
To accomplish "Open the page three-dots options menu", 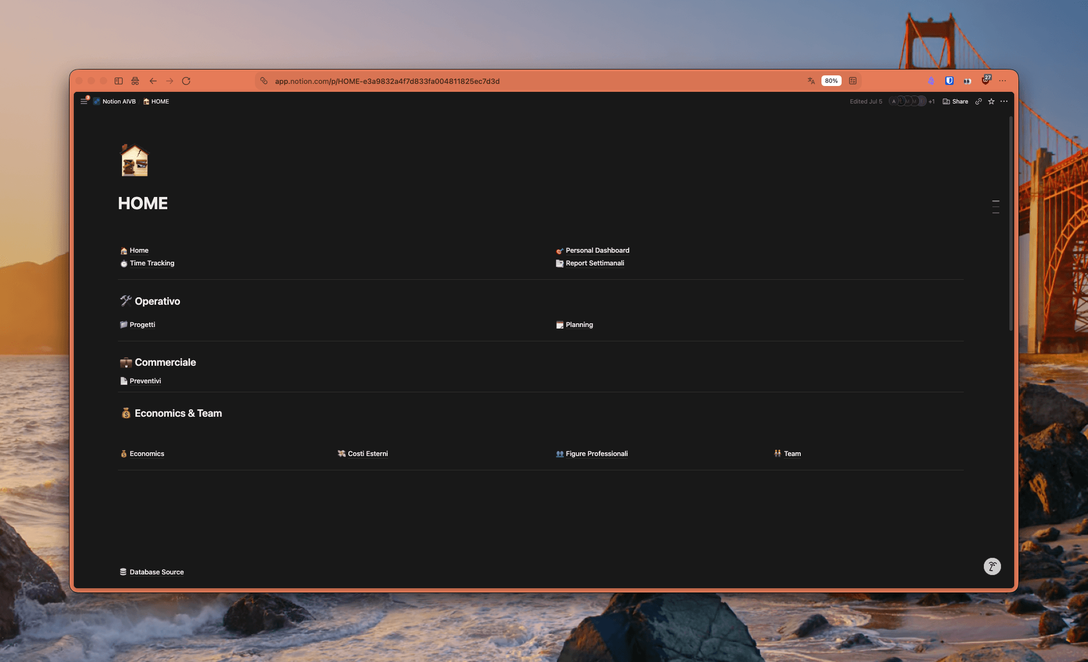I will coord(1004,101).
